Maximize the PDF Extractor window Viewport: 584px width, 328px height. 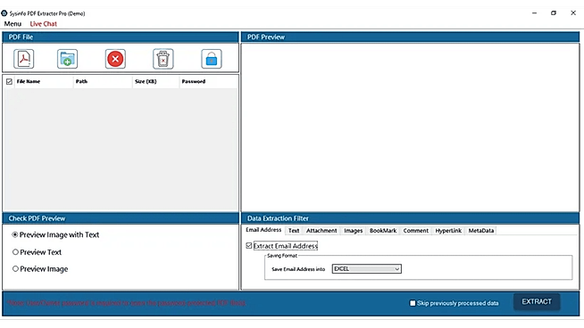[554, 13]
